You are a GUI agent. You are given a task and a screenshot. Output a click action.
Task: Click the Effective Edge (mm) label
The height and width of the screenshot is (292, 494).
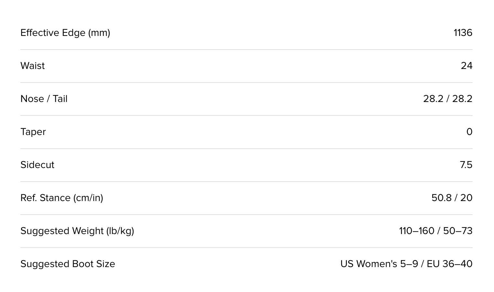65,33
